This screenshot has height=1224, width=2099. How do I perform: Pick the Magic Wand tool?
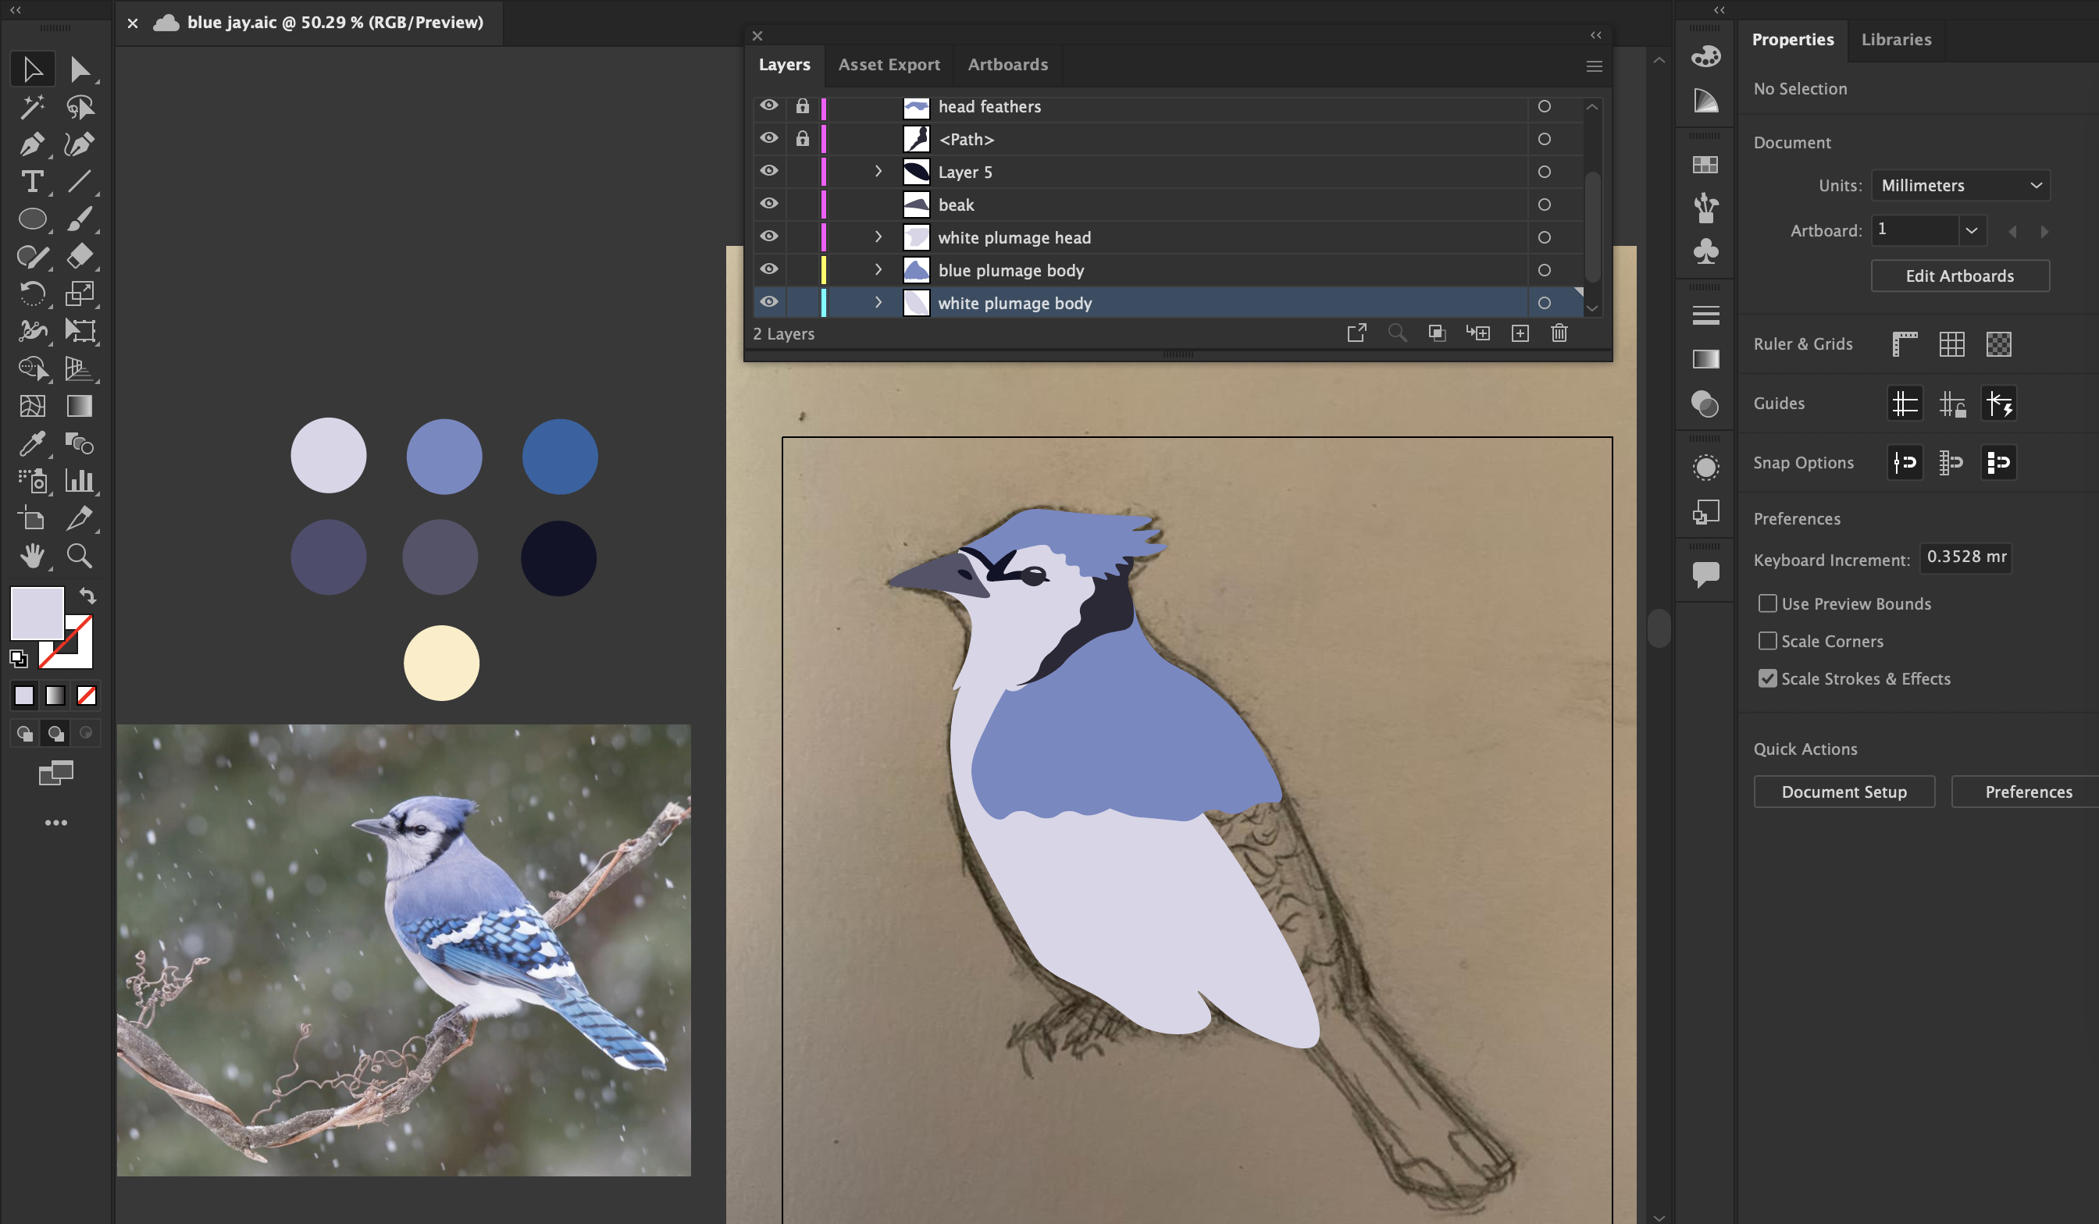tap(32, 107)
